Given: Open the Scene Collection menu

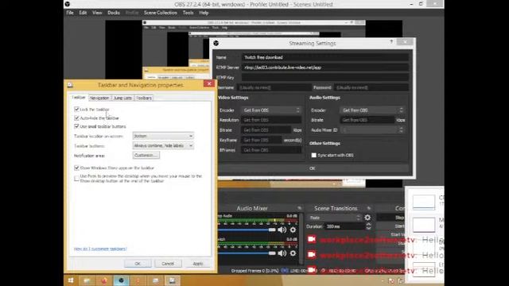Looking at the screenshot, I should click(x=161, y=13).
